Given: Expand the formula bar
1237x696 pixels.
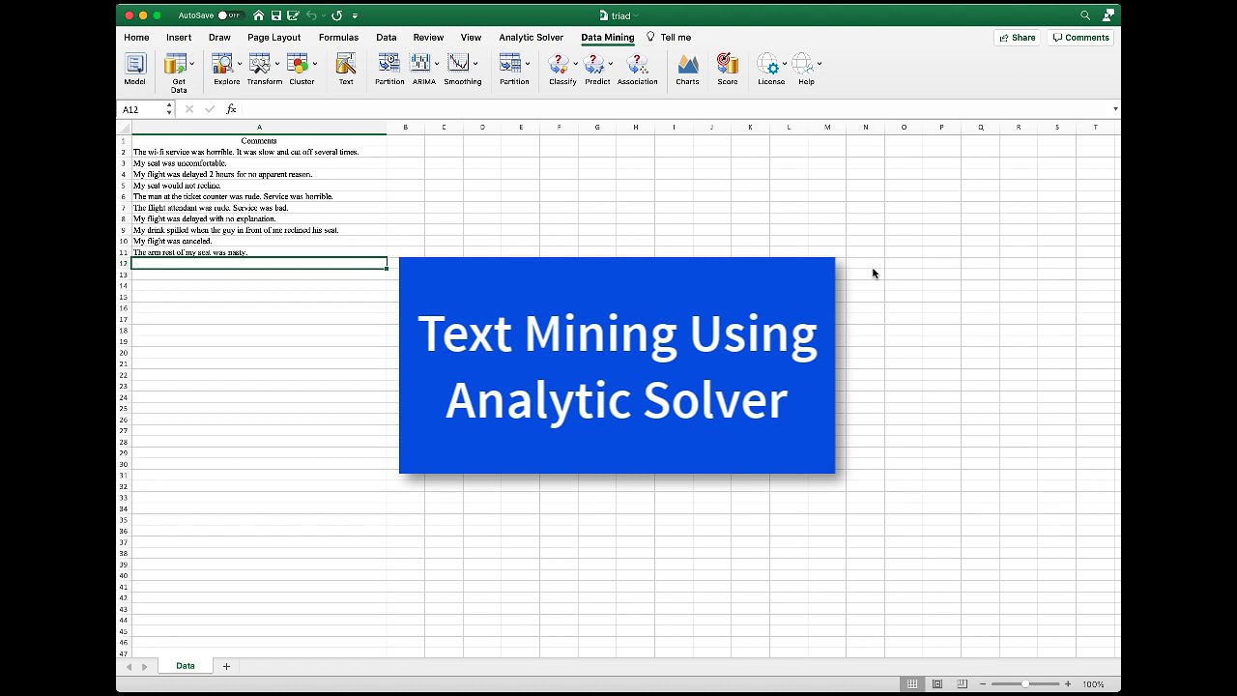Looking at the screenshot, I should (1115, 109).
